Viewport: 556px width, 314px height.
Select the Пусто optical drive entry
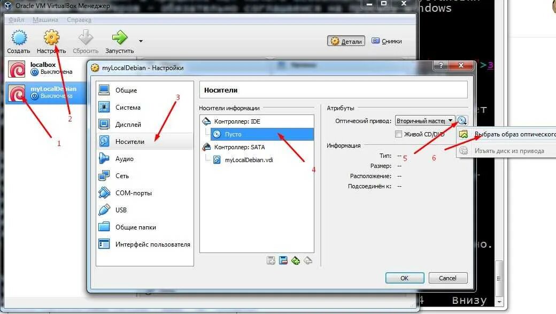(x=262, y=134)
